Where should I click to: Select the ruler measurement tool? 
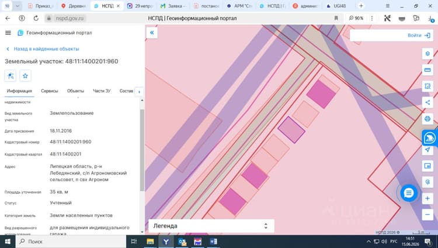pos(427,70)
